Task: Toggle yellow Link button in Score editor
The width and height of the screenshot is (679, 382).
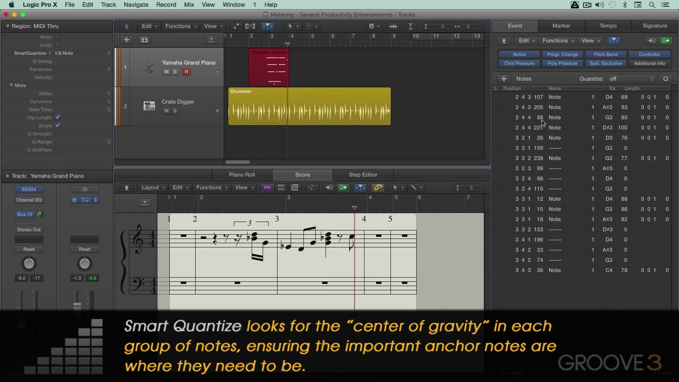Action: (378, 188)
